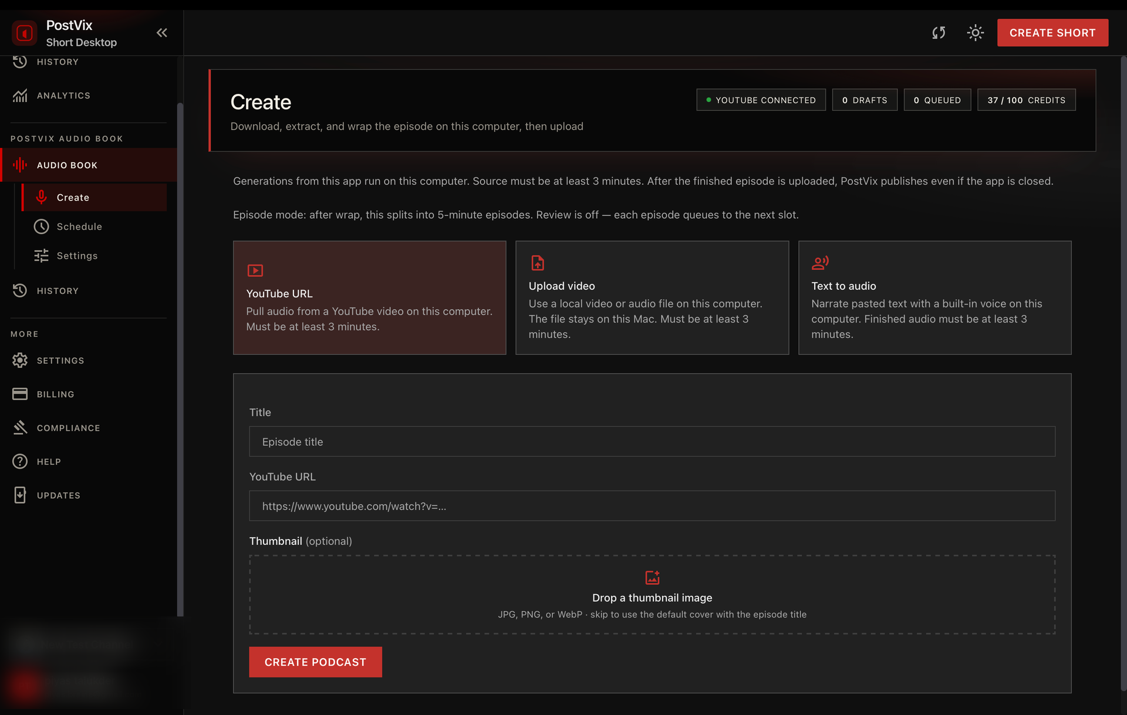Viewport: 1127px width, 715px height.
Task: Click the Drop a thumbnail image zone
Action: click(652, 595)
